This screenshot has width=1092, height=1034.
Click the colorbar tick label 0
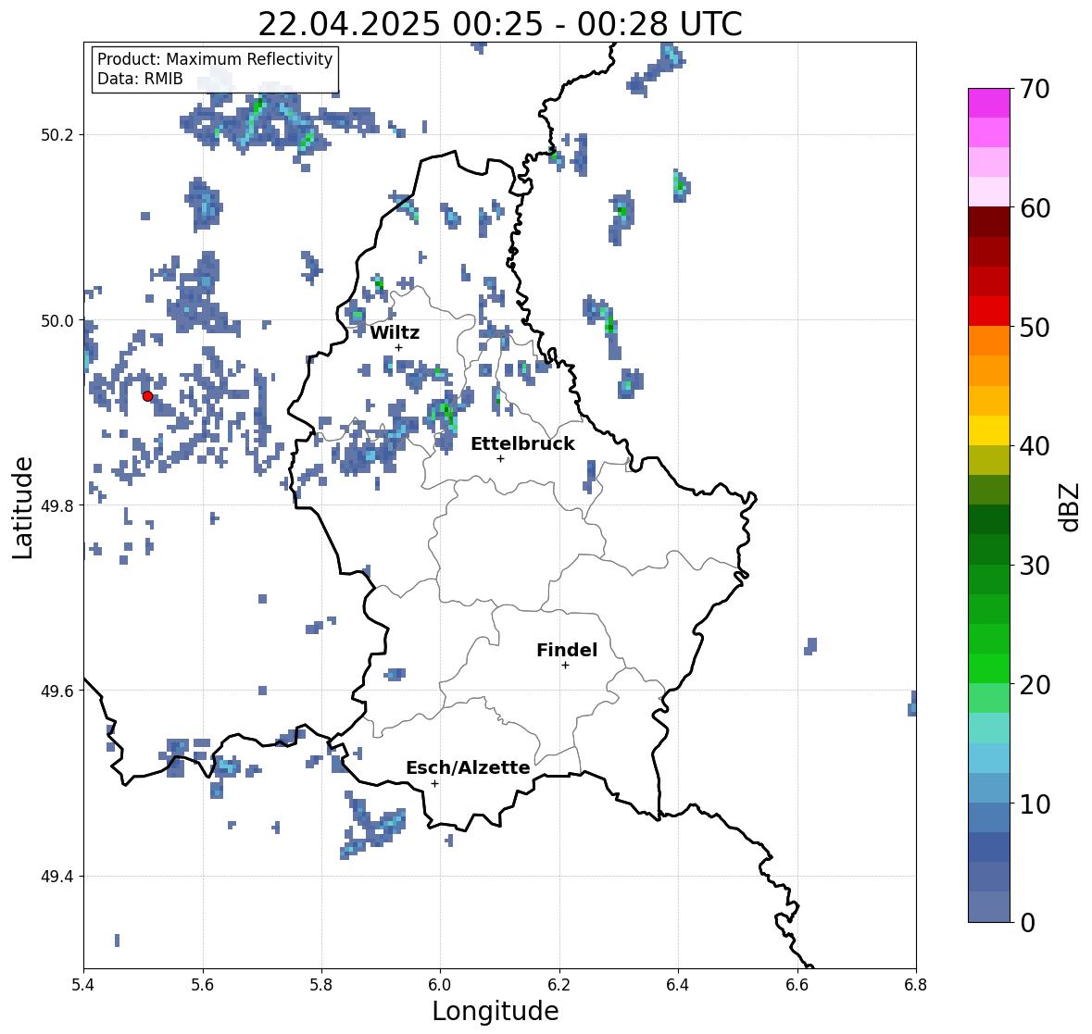(x=1027, y=923)
